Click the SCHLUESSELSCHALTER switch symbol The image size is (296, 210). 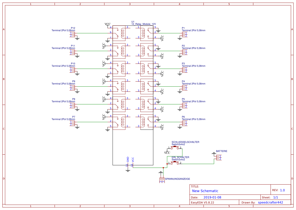175,147
